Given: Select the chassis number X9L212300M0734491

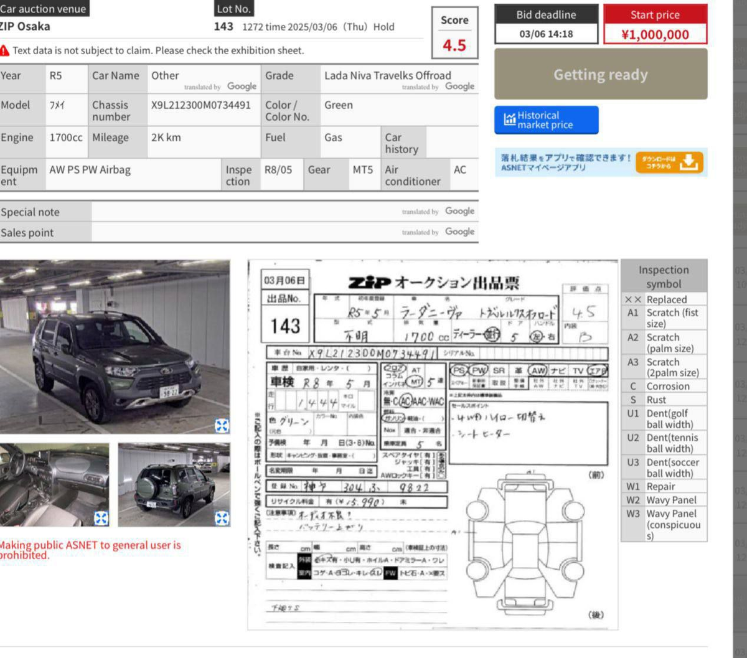Looking at the screenshot, I should 200,105.
